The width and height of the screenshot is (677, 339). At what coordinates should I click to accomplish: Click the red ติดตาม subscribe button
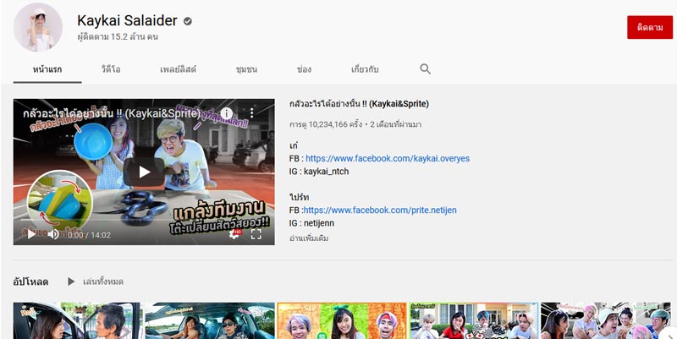click(650, 27)
